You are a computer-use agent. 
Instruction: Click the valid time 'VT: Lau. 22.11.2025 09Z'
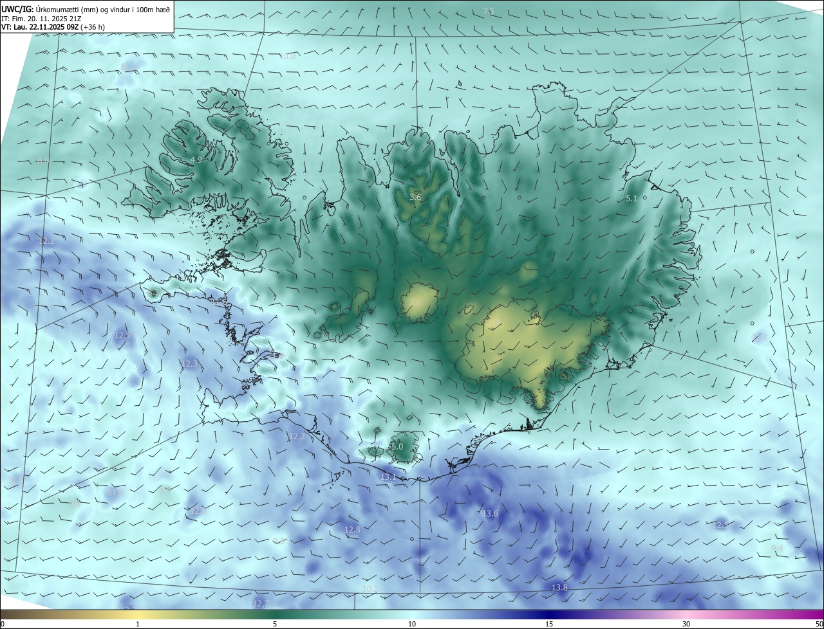point(40,27)
